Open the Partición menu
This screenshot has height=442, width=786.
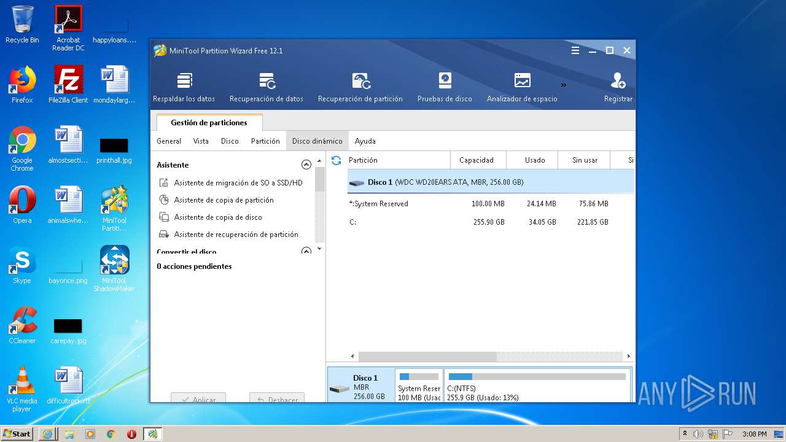click(x=265, y=141)
